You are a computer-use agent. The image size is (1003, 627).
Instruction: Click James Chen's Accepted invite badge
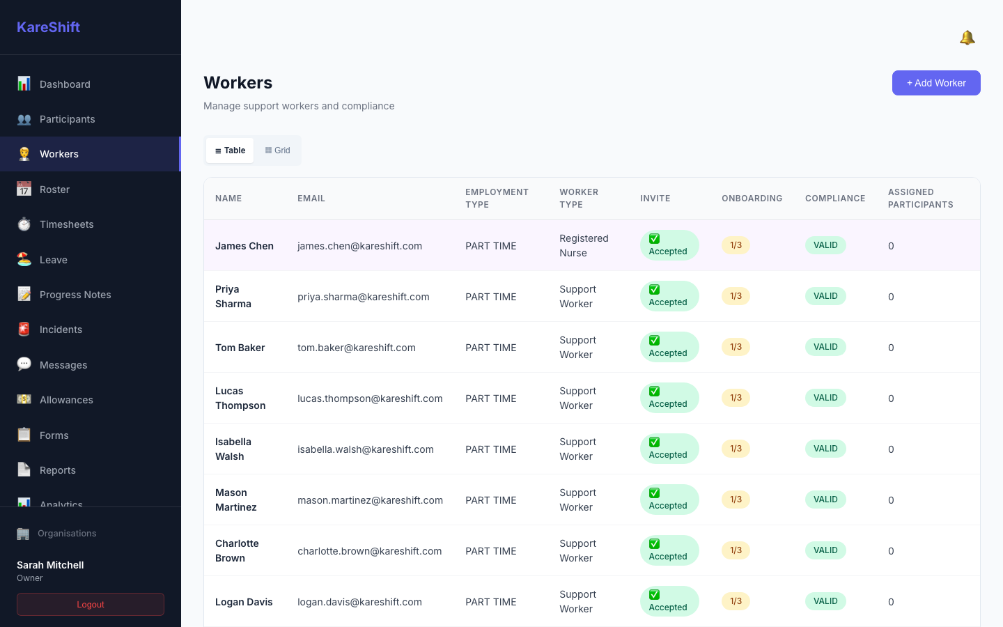coord(669,245)
